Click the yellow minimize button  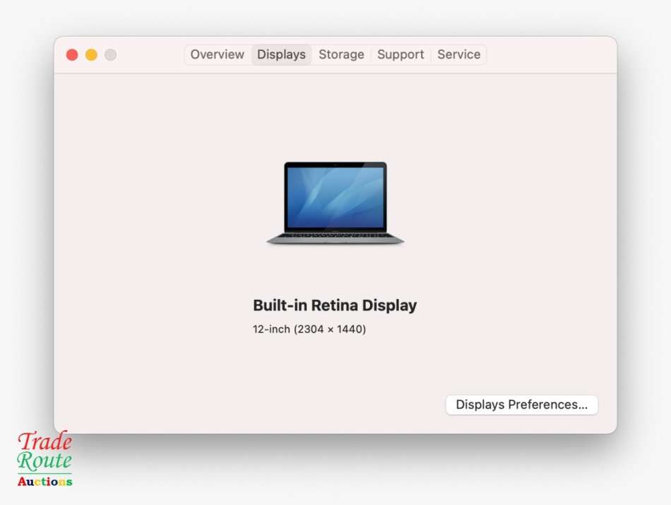point(91,54)
